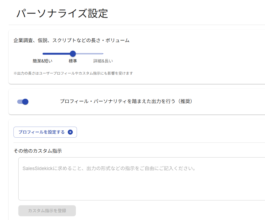Image resolution: width=265 pixels, height=220 pixels.
Task: Click the パーソナライズ設定 page title
Action: click(x=62, y=13)
